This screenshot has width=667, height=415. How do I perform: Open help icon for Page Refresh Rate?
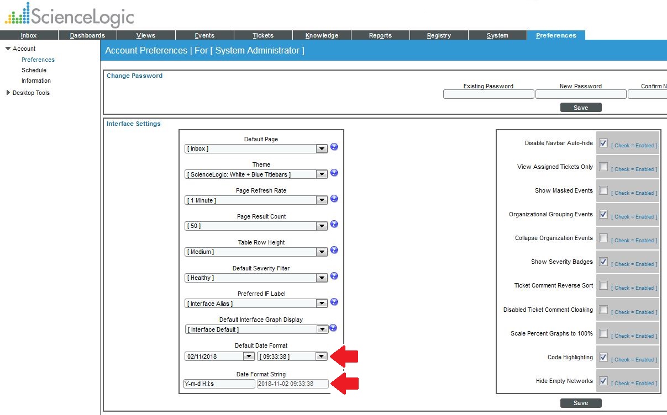pos(334,199)
